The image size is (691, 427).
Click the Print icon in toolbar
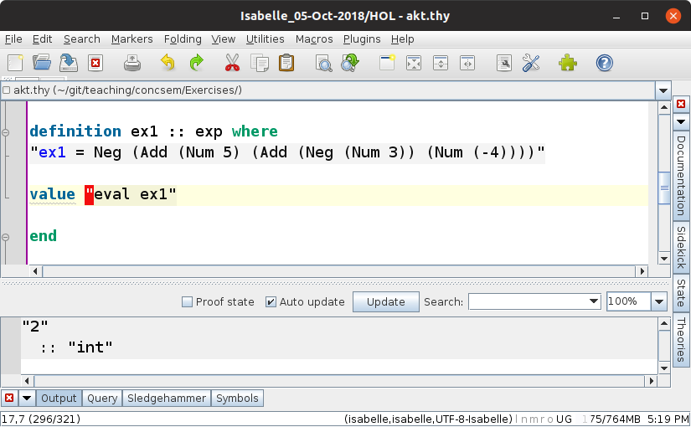pos(131,63)
